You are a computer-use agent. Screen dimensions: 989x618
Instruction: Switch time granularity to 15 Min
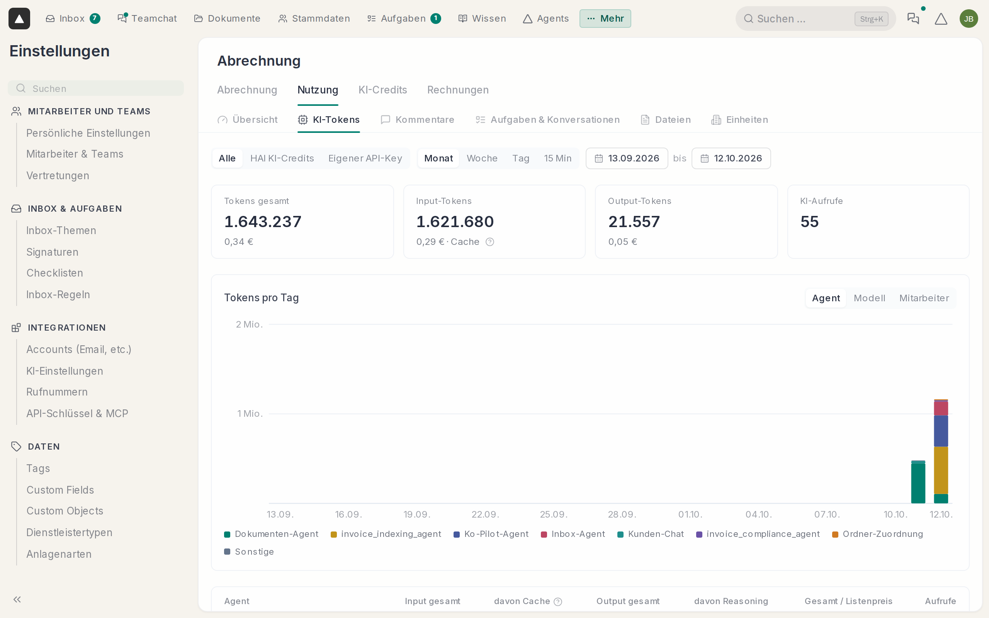[x=557, y=158]
